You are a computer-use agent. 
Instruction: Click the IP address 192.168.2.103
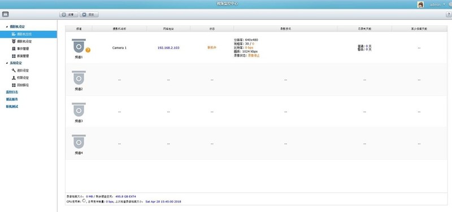(168, 48)
